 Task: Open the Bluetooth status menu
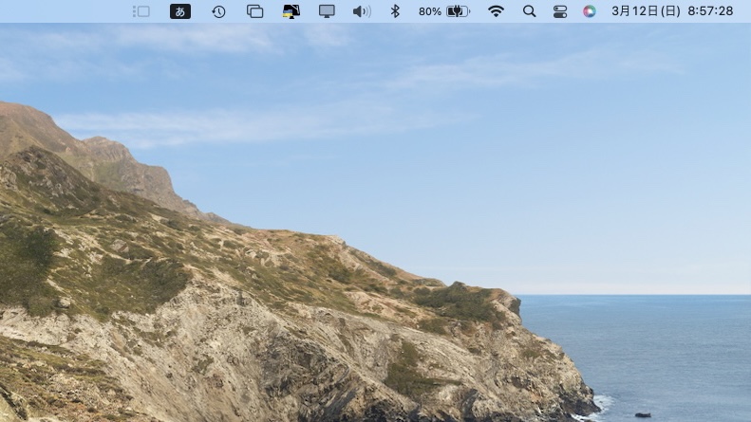396,11
